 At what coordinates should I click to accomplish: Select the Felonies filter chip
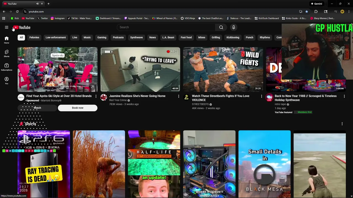pos(34,37)
